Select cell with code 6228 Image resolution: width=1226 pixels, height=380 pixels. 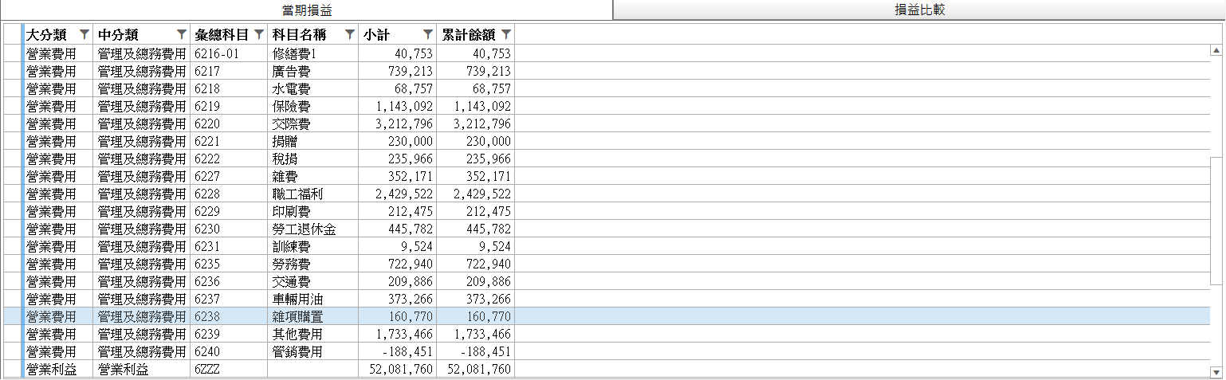point(230,194)
